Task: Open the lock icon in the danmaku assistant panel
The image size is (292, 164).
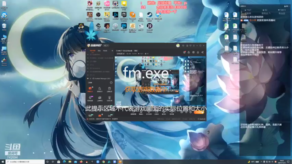Action: 285,6
